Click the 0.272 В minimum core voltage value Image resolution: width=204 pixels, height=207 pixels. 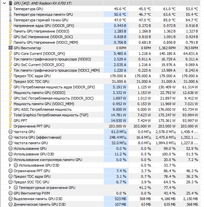point(145,26)
